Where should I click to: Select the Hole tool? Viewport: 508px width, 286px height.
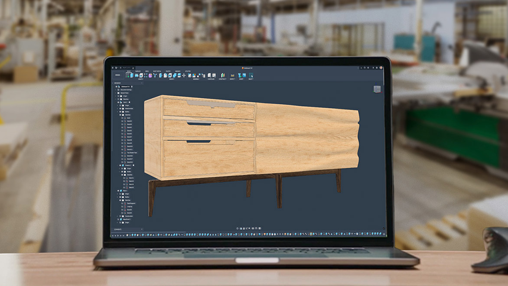(141, 75)
